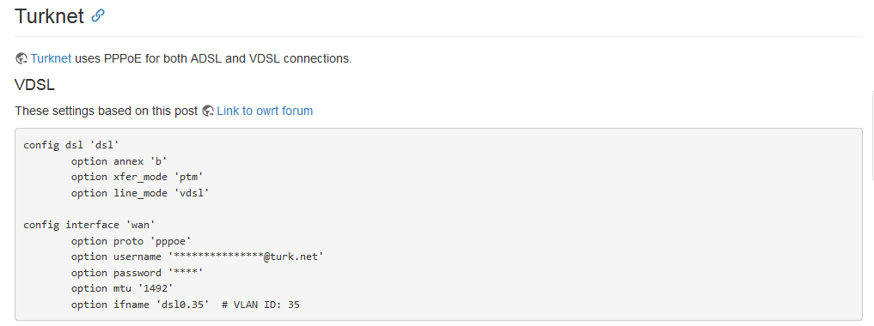Click the Turknet section heading

tap(49, 16)
